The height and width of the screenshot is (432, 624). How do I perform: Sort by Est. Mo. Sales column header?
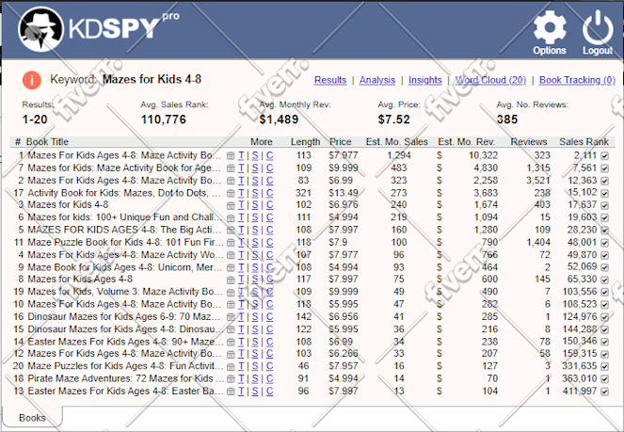coord(397,141)
